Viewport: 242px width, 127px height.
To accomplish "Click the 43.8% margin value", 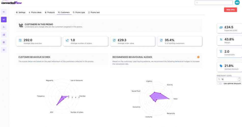I will (x=229, y=39).
